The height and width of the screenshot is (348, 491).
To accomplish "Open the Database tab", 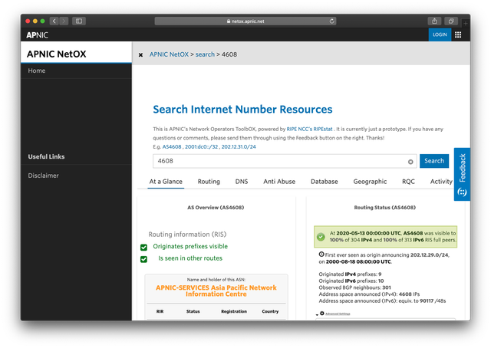I will pos(324,182).
